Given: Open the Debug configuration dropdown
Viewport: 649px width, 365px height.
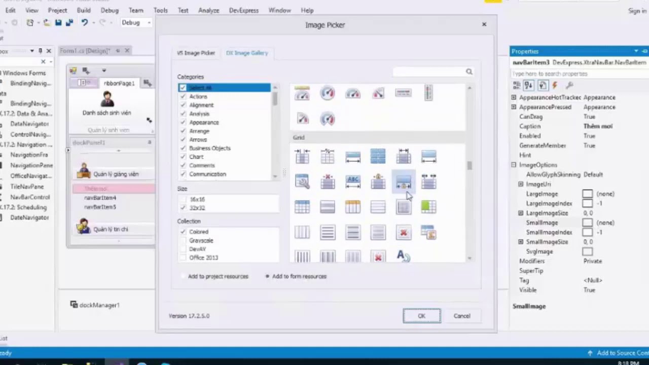Looking at the screenshot, I should pos(136,22).
